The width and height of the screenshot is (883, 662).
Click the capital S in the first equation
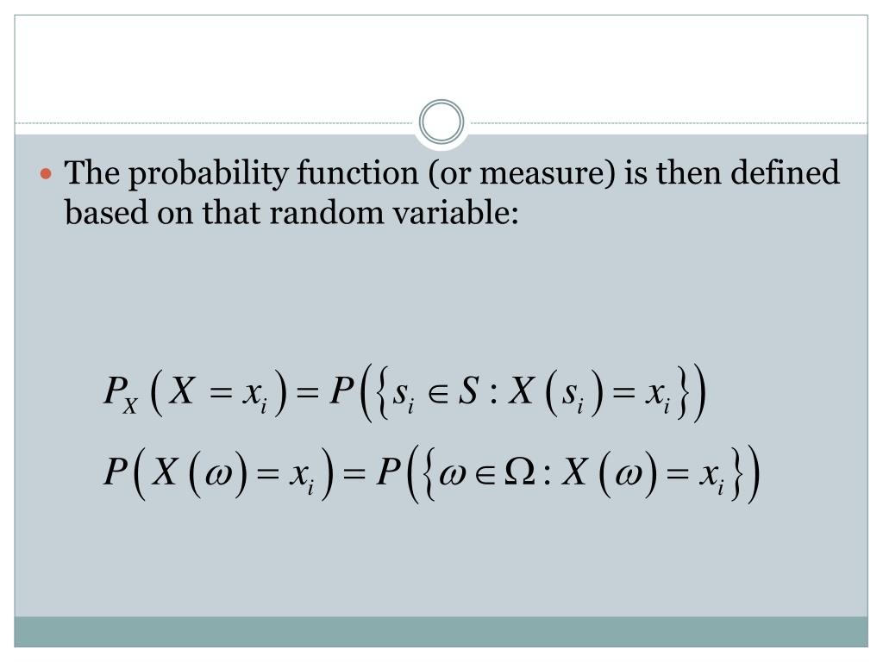[468, 390]
